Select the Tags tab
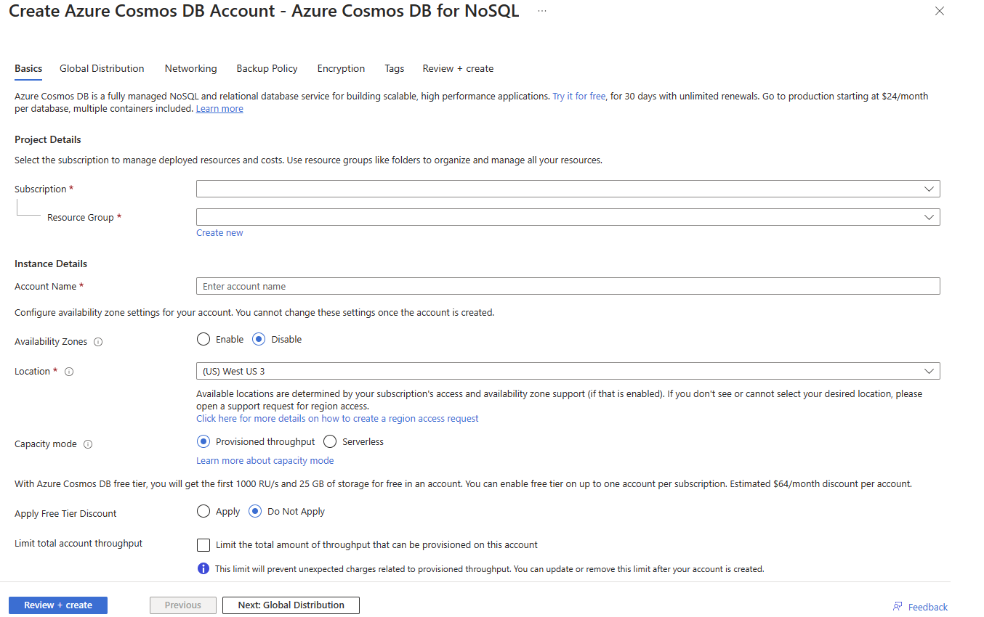 click(394, 68)
